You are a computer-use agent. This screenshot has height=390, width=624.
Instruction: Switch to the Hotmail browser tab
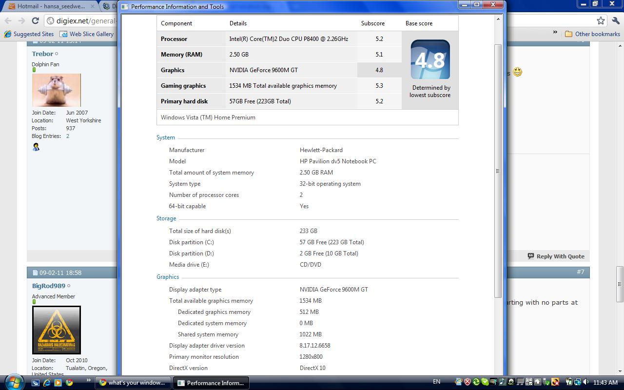coord(50,6)
